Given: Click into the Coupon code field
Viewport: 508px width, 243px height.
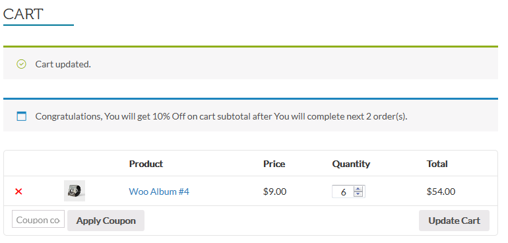Looking at the screenshot, I should point(38,219).
